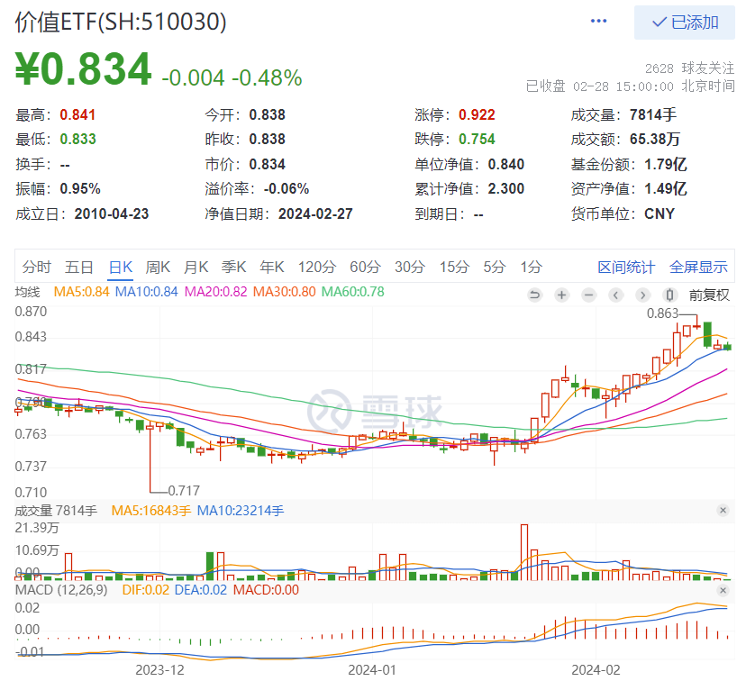Zoom out the chart with minus icon
The height and width of the screenshot is (681, 746).
(x=588, y=295)
